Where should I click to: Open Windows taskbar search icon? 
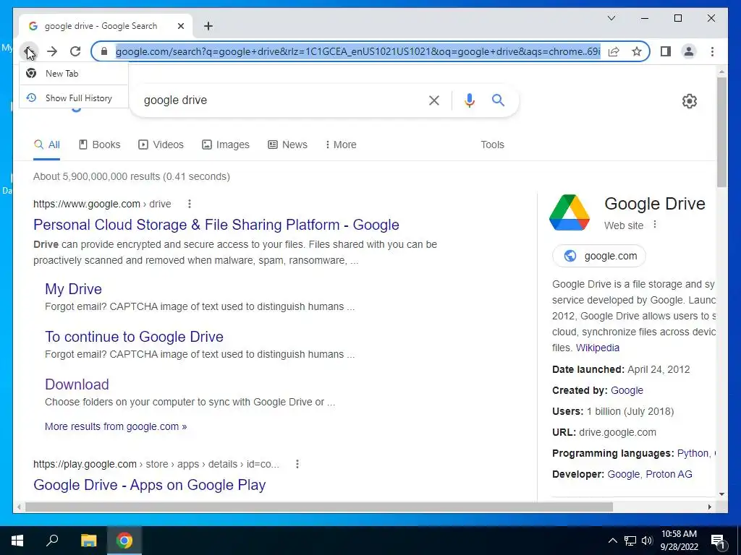(x=52, y=541)
